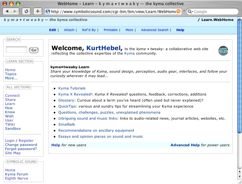Click the globe site icon in address bar

coord(48,11)
